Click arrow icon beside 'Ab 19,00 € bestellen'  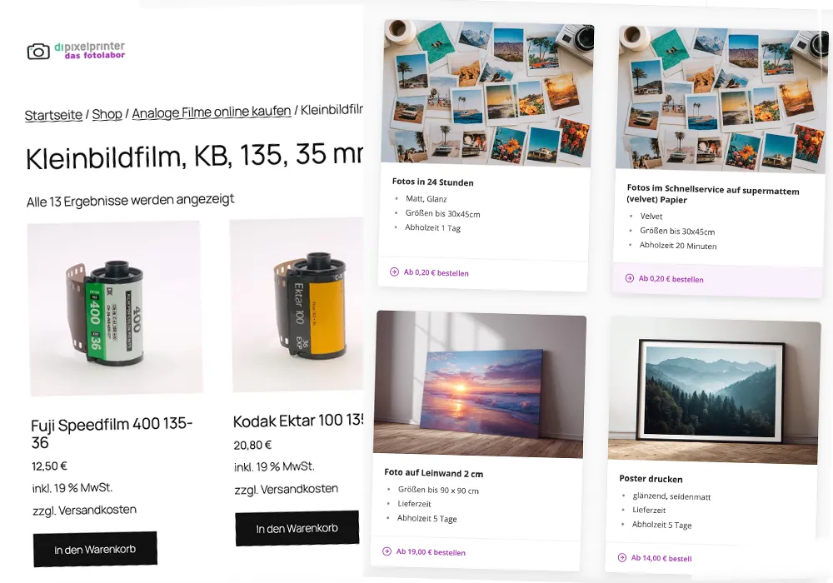click(x=387, y=551)
